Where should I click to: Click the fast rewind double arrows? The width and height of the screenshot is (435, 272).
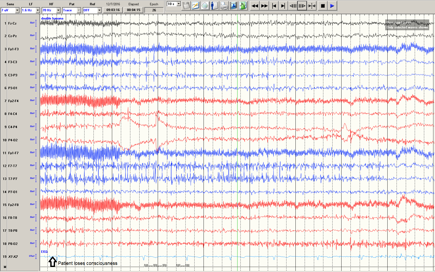(x=255, y=6)
